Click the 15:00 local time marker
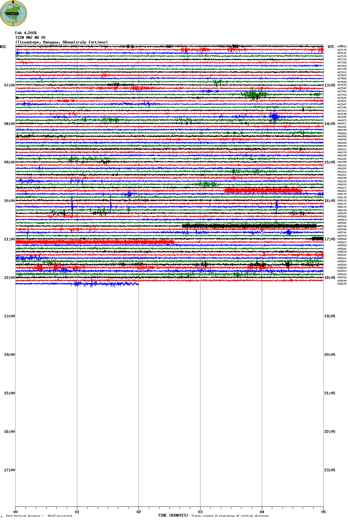Screen dimensions: 348x520 [9, 393]
